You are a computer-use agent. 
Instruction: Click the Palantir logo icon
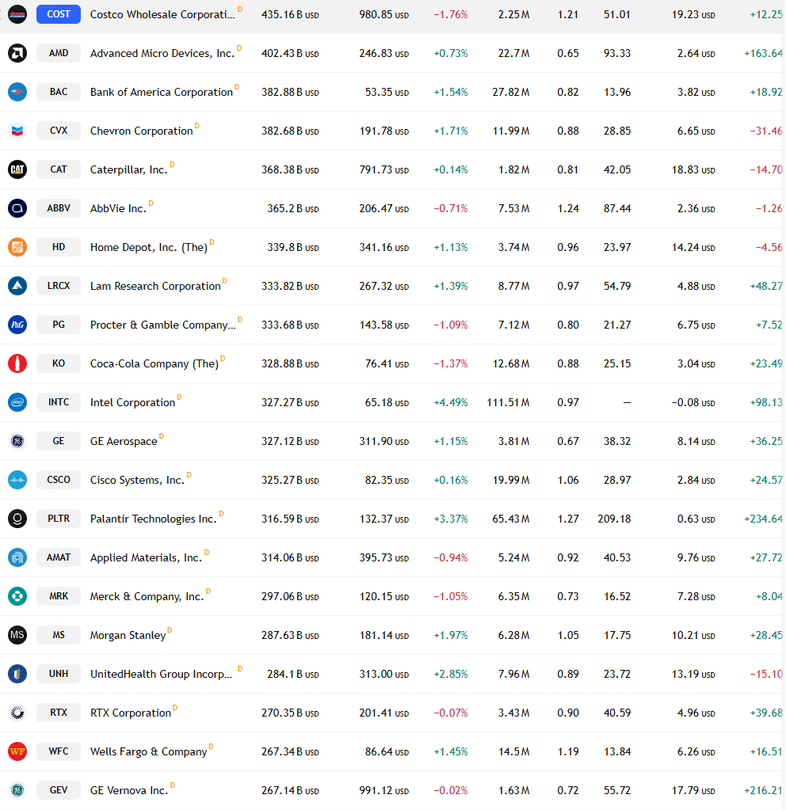point(17,518)
